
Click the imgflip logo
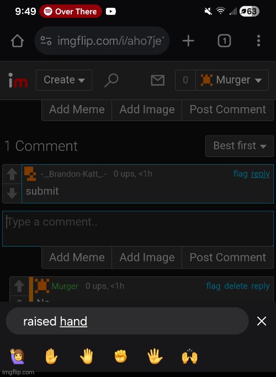pos(18,80)
